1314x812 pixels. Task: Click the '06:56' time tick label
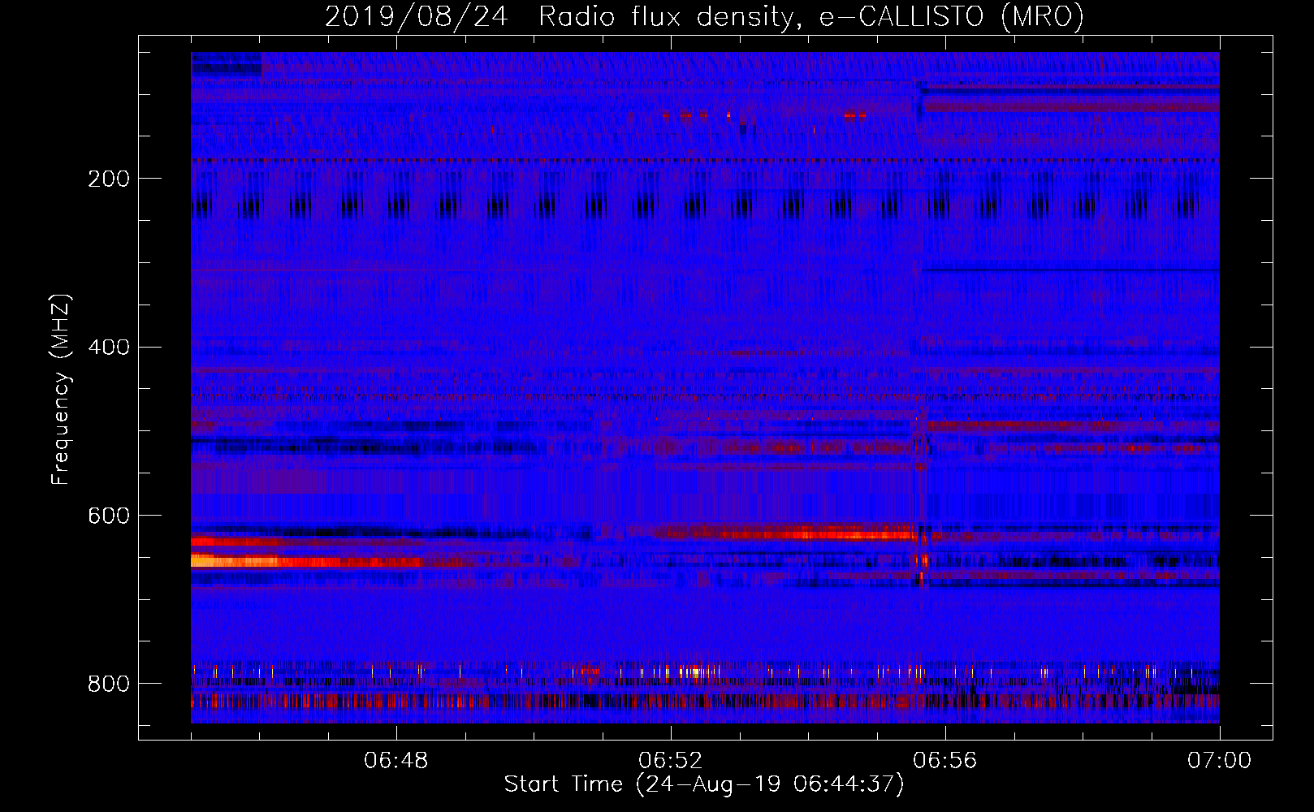pos(945,761)
